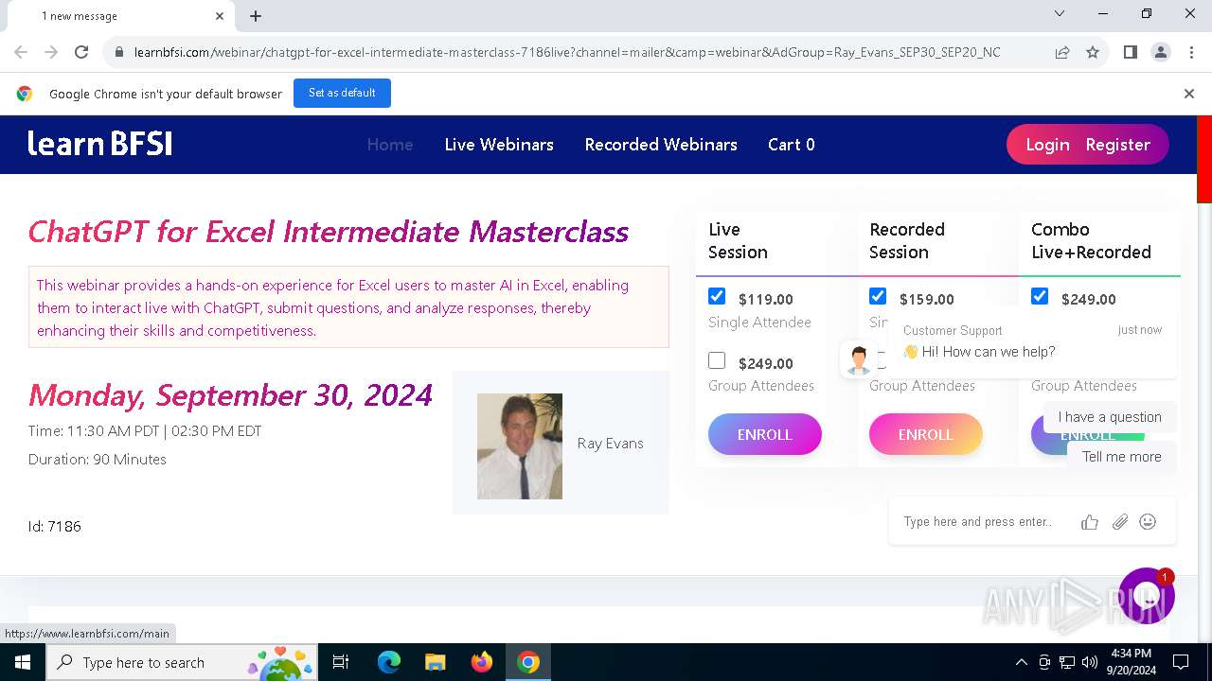The image size is (1212, 681).
Task: Click the purple chat launcher bubble
Action: pos(1147,596)
